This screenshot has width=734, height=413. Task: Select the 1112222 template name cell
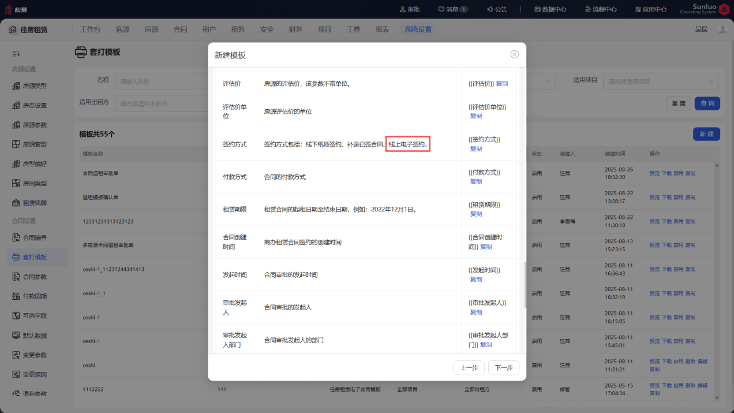point(93,389)
